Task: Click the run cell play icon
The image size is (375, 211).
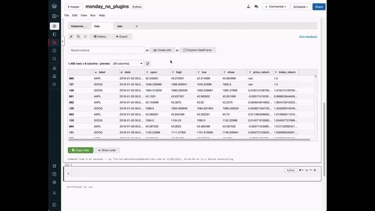Action: click(301, 170)
